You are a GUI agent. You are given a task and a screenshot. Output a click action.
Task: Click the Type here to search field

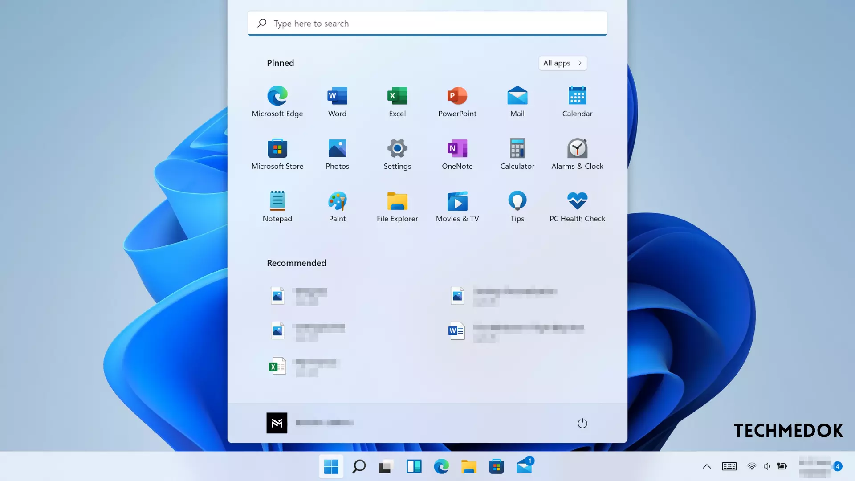427,23
